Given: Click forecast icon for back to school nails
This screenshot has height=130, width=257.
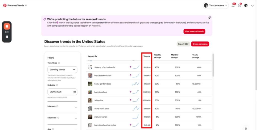Looking at the screenshot, I should point(131,75).
